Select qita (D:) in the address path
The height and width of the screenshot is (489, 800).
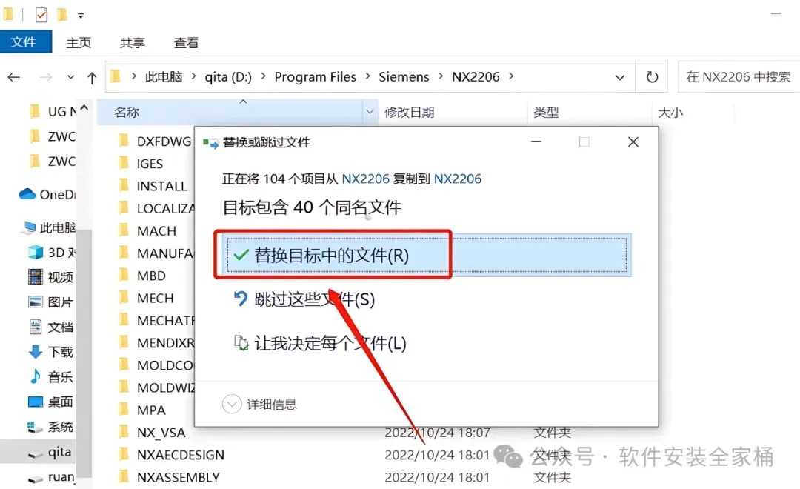click(x=228, y=76)
